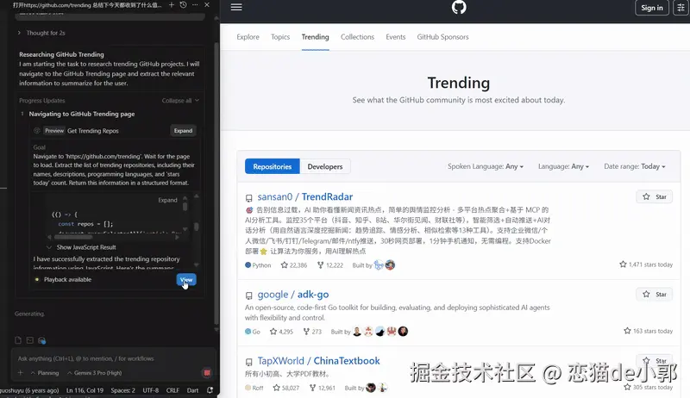Star the adk-go repository
The height and width of the screenshot is (398, 690).
[x=655, y=295]
